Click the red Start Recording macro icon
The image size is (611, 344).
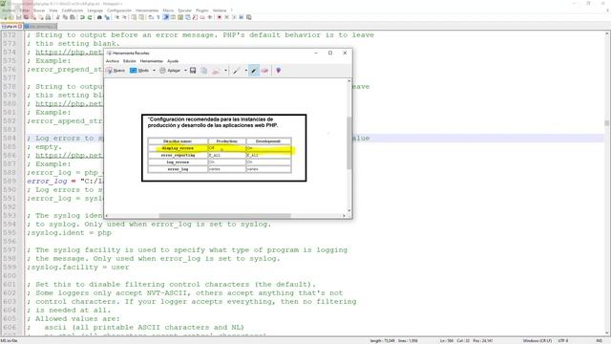tap(219, 17)
